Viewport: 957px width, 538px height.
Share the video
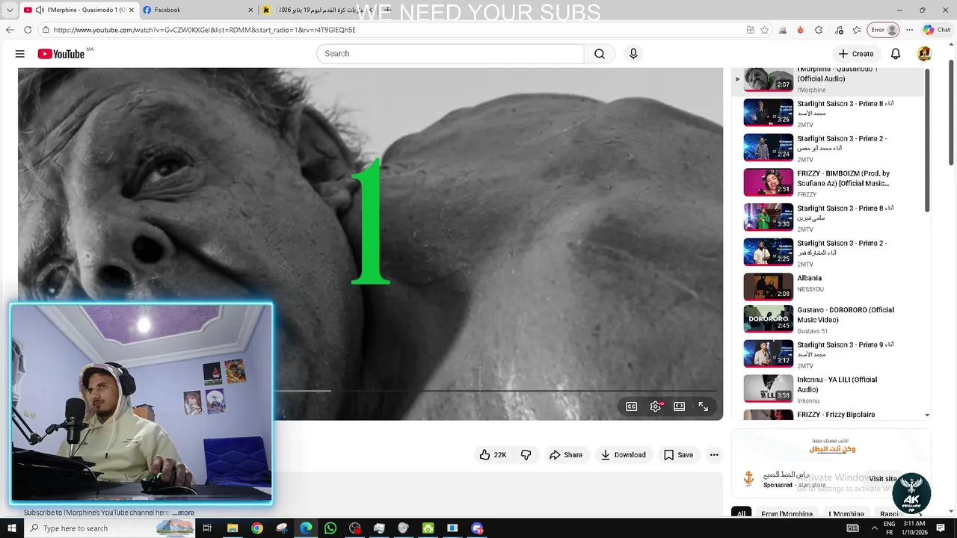(x=566, y=454)
